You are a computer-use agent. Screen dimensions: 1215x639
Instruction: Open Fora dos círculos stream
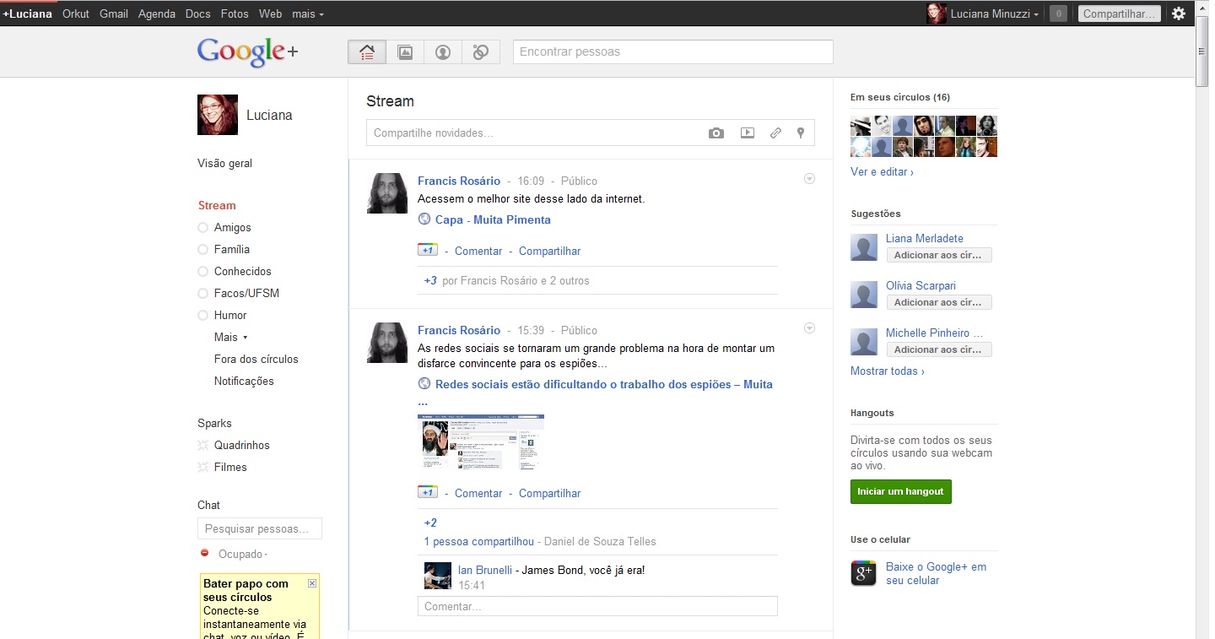point(256,360)
